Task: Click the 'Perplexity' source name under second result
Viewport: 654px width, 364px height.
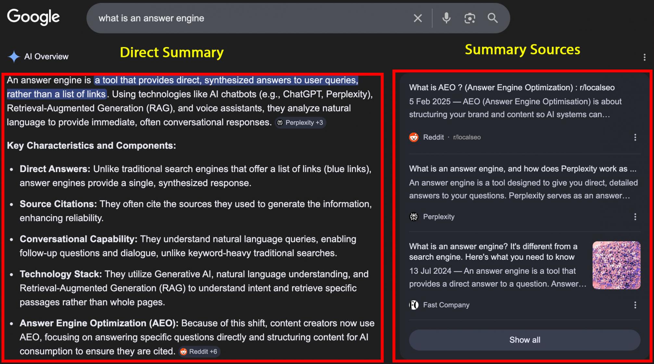Action: [439, 217]
